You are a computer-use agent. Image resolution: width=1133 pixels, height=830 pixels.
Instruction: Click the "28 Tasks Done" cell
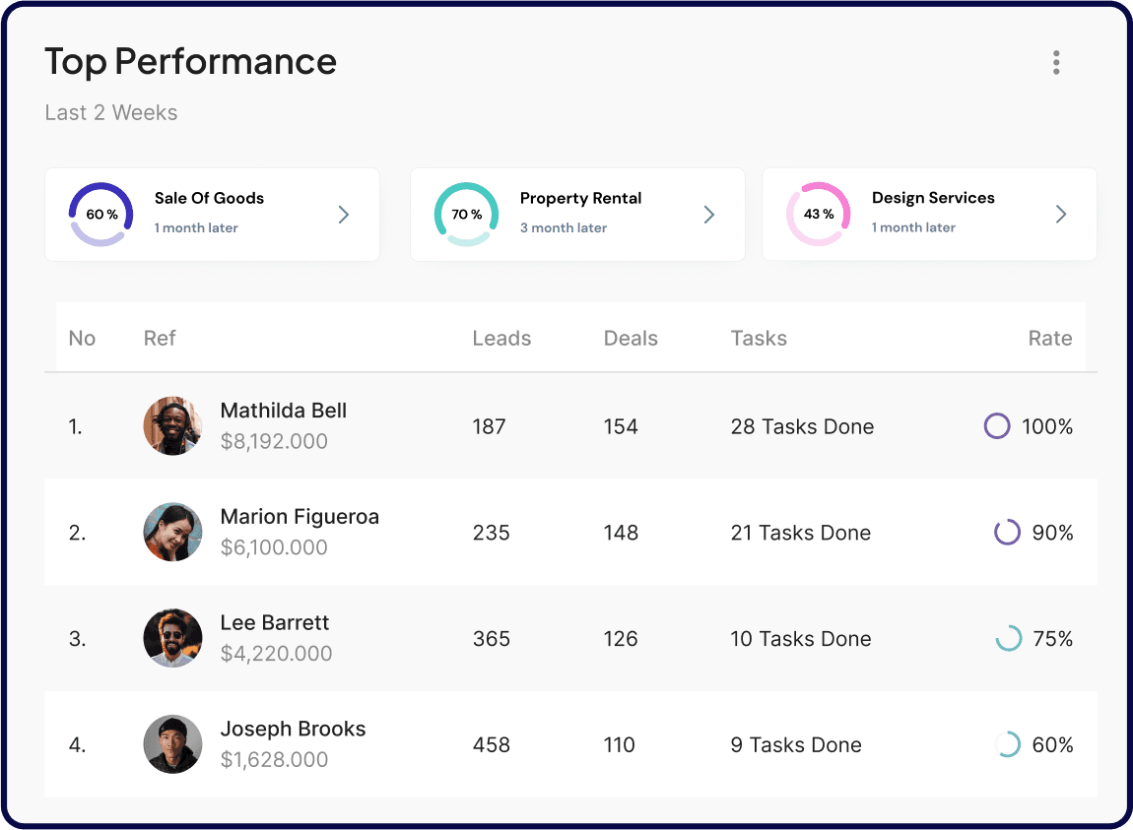(x=802, y=426)
